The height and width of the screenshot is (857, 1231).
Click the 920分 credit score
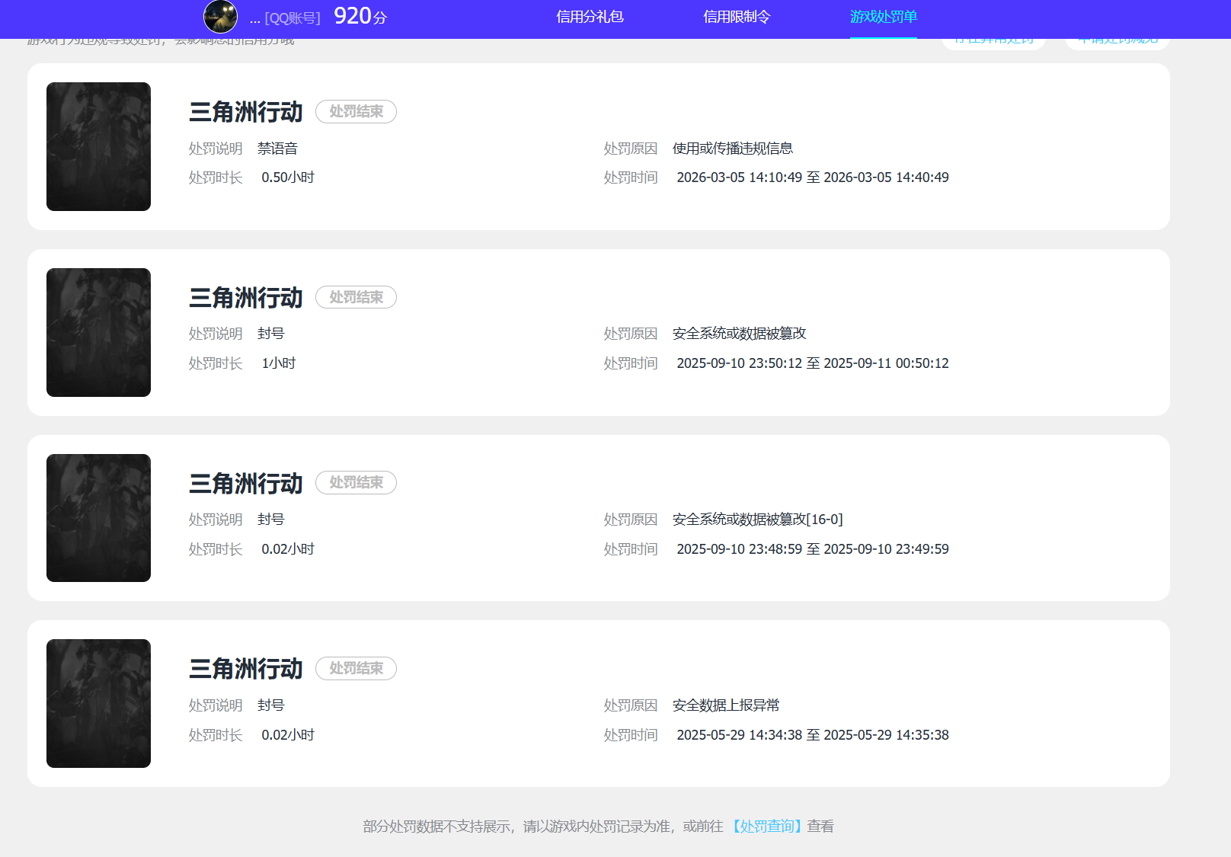tap(360, 16)
